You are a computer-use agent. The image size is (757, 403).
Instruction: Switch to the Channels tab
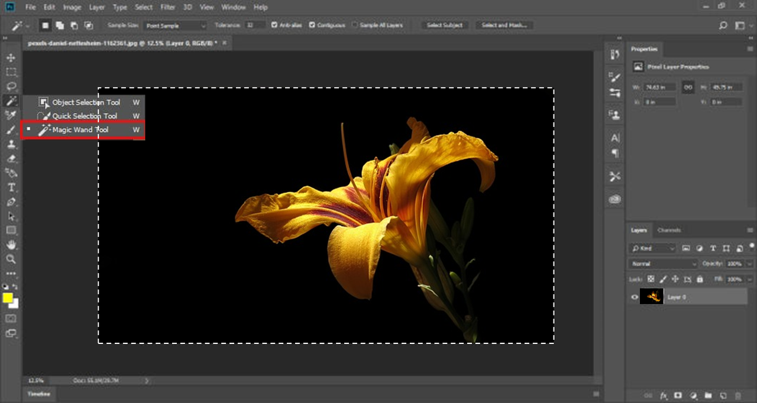tap(669, 230)
